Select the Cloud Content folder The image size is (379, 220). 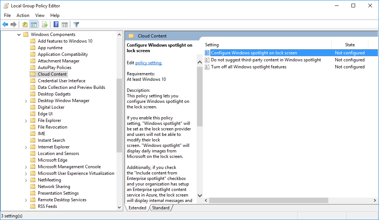point(52,74)
